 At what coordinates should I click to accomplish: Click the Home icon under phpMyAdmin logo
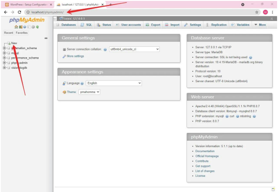point(16,27)
